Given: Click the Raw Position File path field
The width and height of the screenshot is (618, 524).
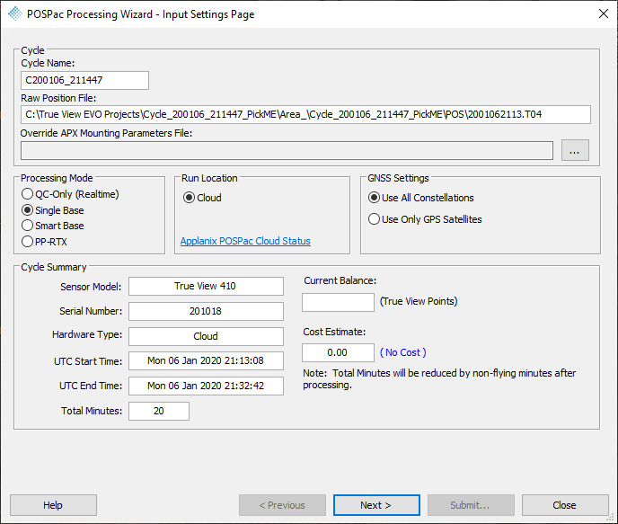Looking at the screenshot, I should coord(305,114).
